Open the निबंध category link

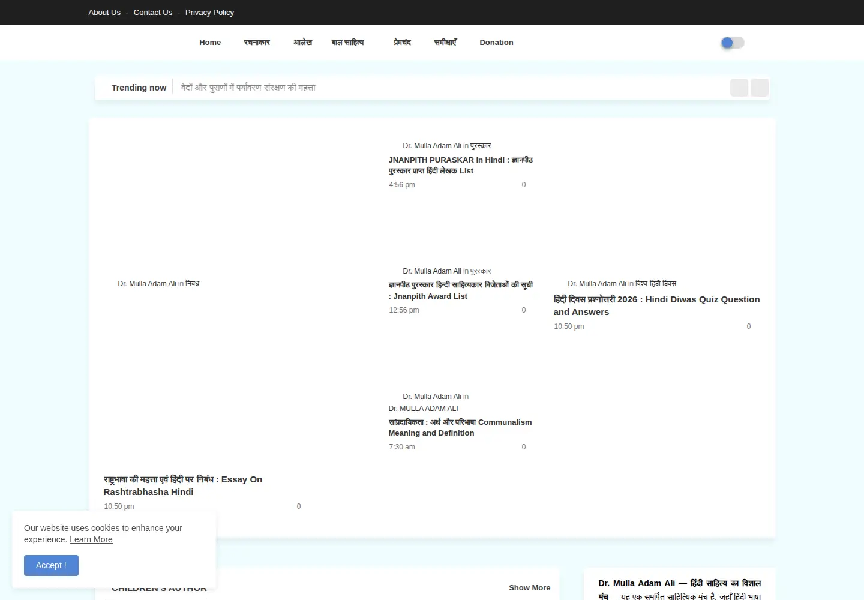pos(193,284)
